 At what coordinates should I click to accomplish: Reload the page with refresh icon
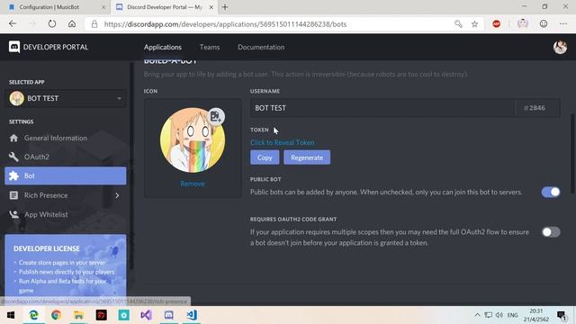(52, 24)
